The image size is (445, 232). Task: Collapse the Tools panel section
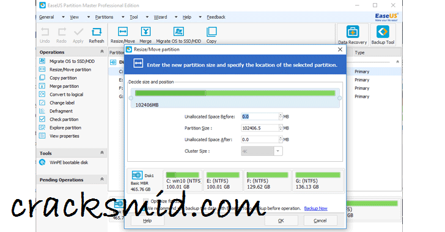click(x=102, y=153)
